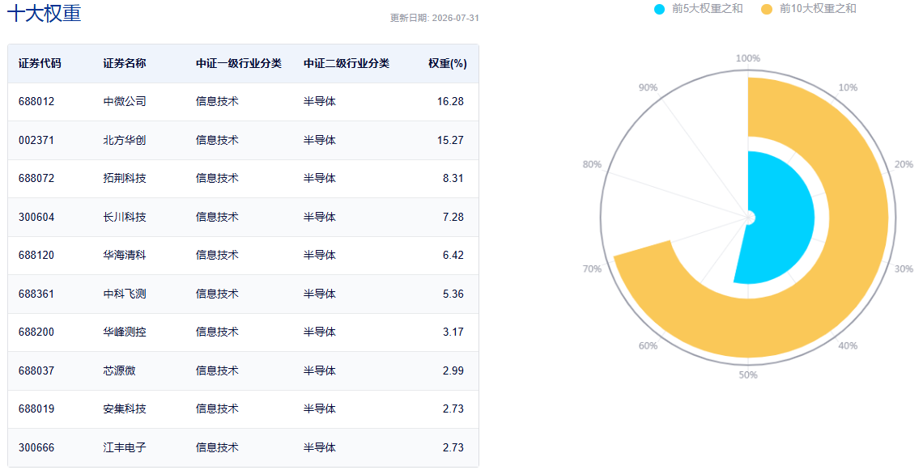This screenshot has height=470, width=923.
Task: Select security name 长川科技
Action: (125, 217)
